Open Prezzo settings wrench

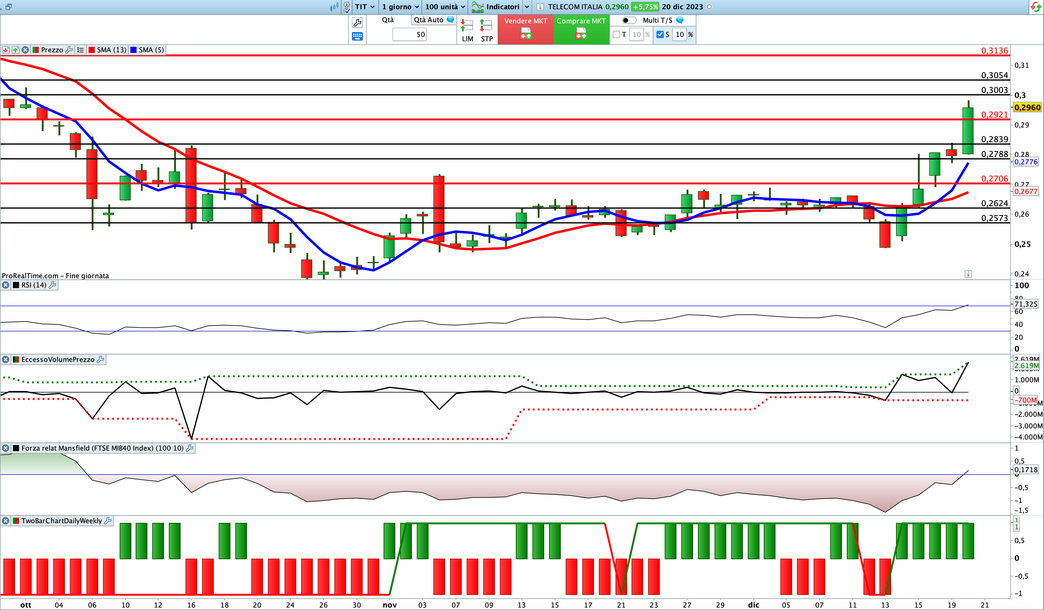pos(69,50)
